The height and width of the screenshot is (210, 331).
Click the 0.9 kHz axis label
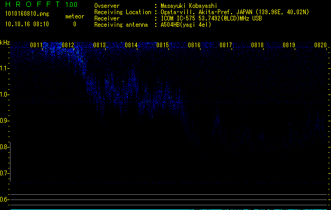[5, 121]
